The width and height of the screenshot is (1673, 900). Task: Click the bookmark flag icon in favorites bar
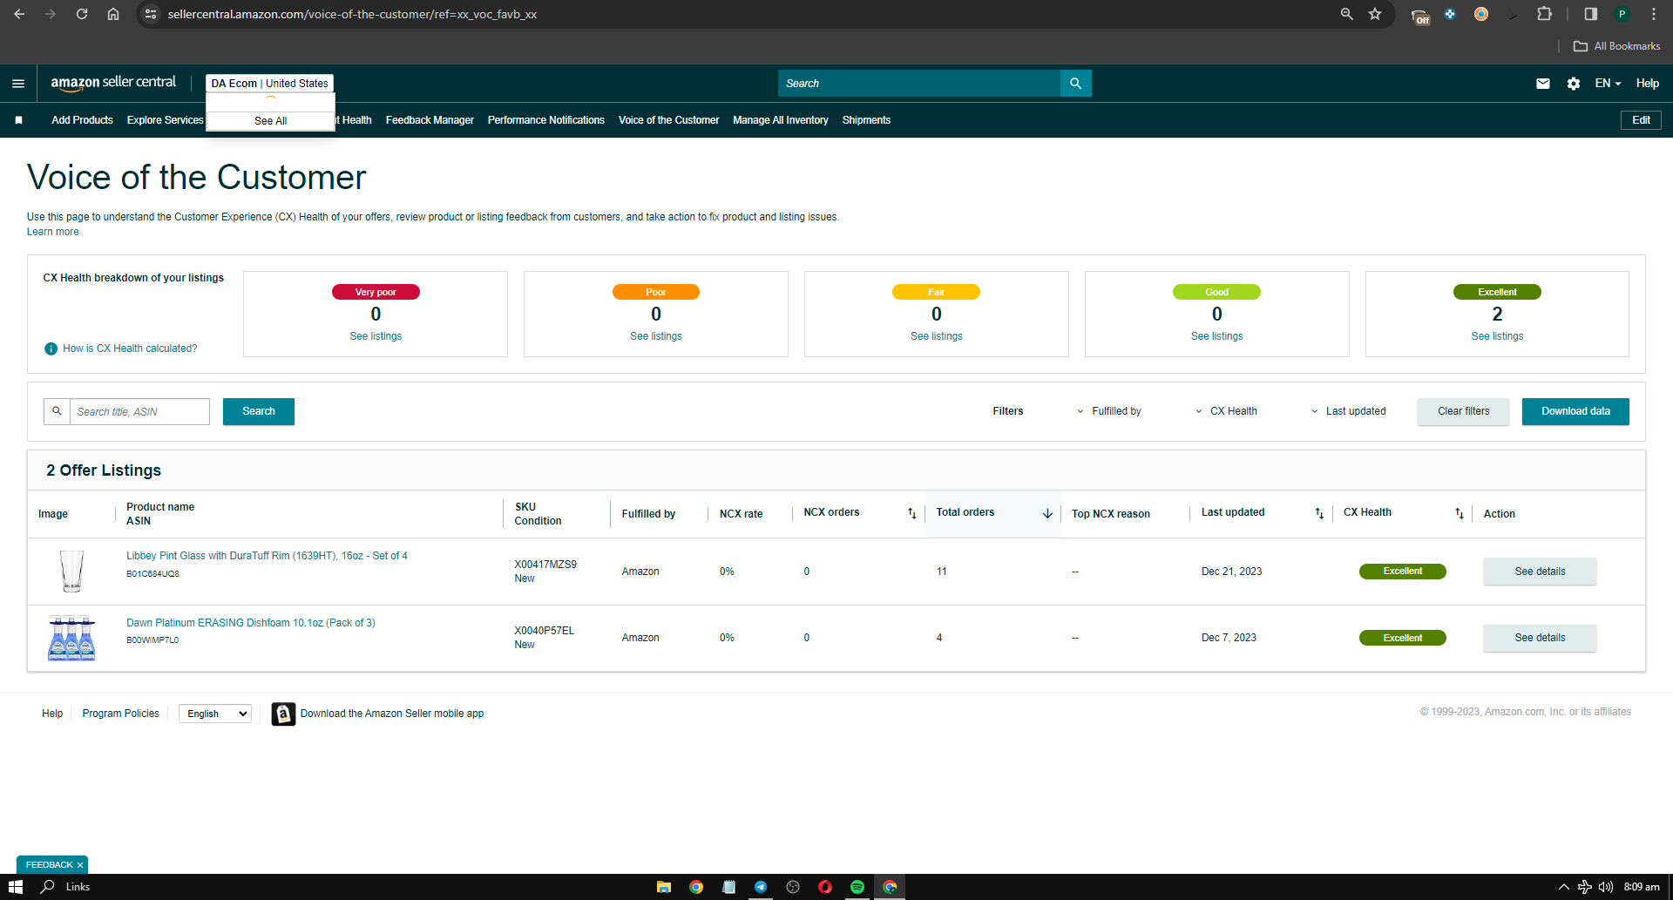point(18,120)
